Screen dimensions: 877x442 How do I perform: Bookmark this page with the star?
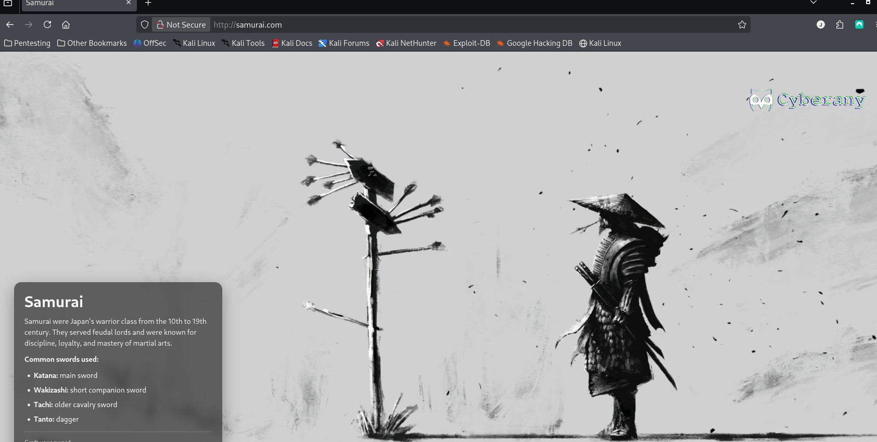[742, 24]
